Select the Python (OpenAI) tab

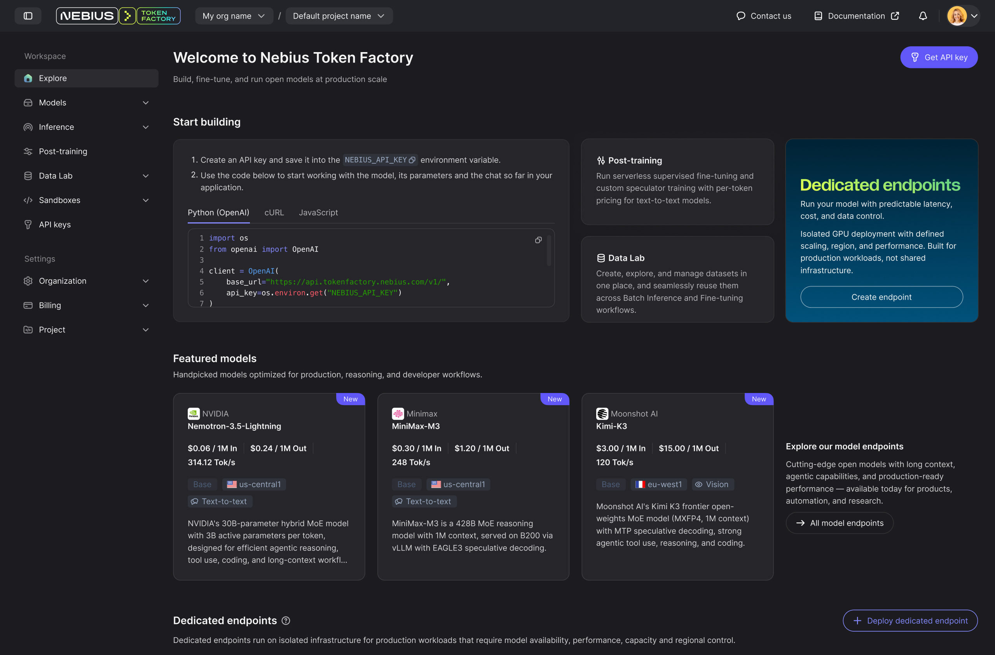click(218, 212)
